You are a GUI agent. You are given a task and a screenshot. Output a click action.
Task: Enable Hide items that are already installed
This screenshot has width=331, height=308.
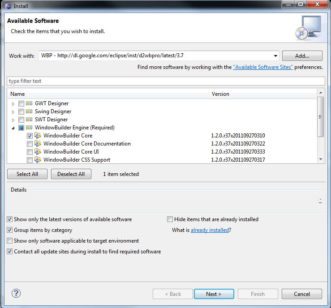[170, 219]
